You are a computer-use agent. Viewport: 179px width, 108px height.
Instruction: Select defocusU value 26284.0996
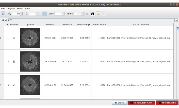(50, 62)
